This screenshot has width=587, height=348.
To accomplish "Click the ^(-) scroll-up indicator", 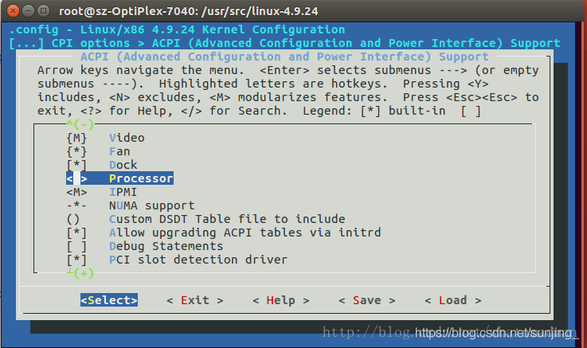I will [80, 124].
